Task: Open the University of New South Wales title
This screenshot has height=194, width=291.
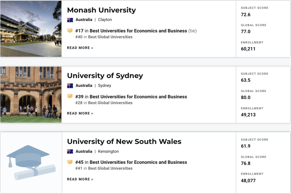Action: (x=124, y=141)
